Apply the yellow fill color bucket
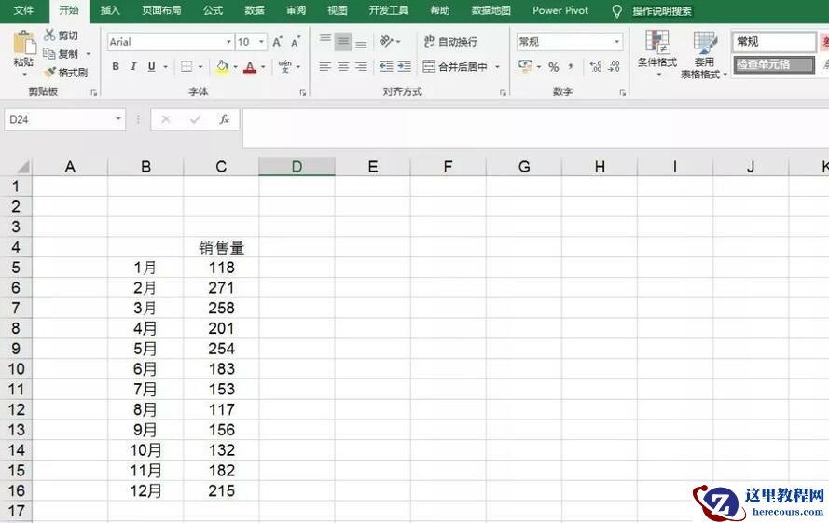 (x=223, y=66)
